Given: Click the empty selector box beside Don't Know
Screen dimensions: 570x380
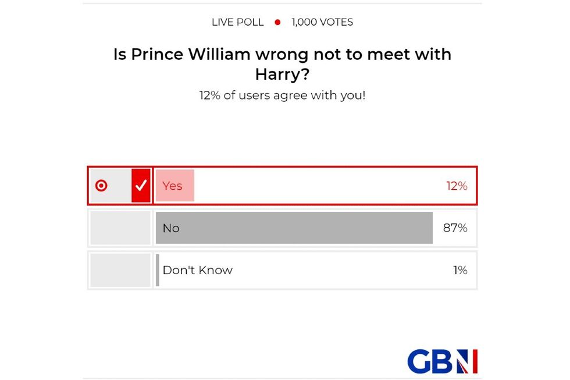Looking at the screenshot, I should click(120, 270).
